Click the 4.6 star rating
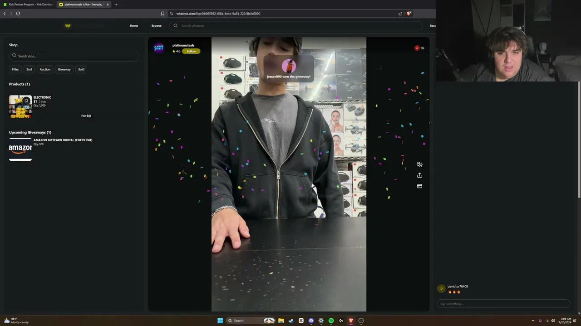 click(176, 51)
